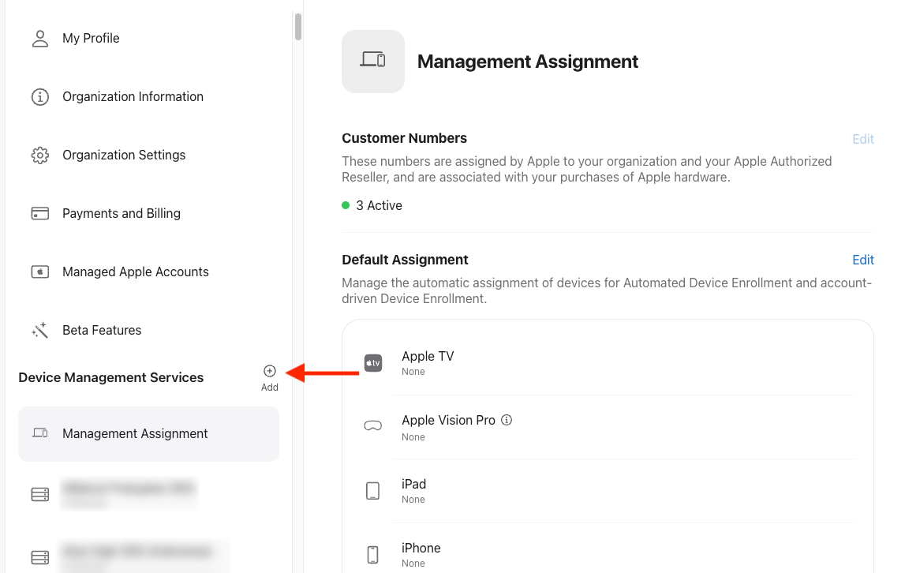905x573 pixels.
Task: Click Edit next to Customer Numbers
Action: [863, 139]
